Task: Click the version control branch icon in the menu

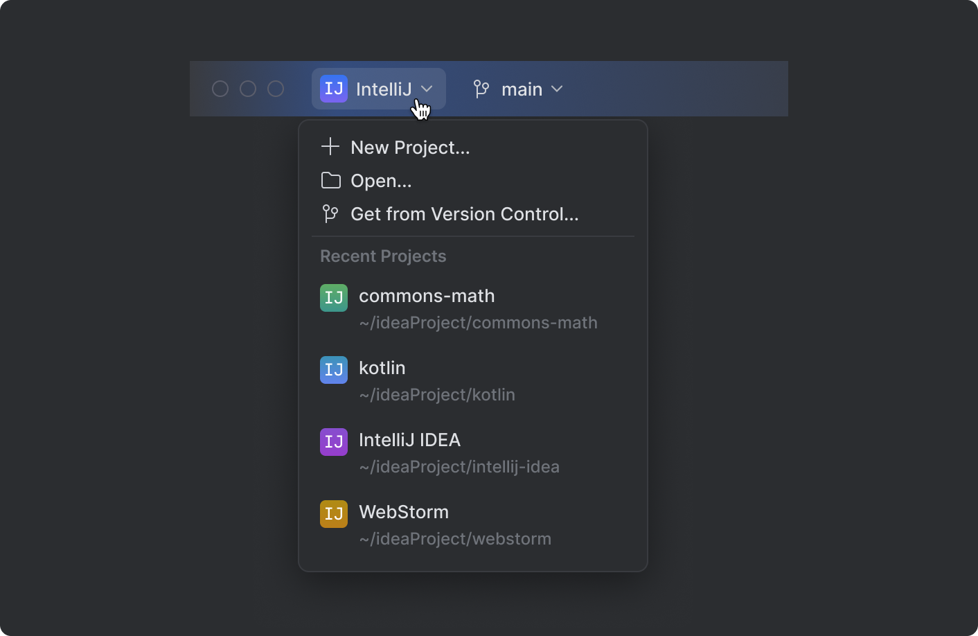Action: pyautogui.click(x=330, y=213)
